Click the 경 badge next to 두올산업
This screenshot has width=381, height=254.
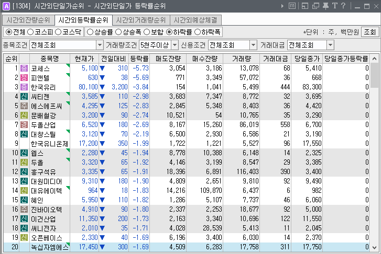tap(24, 125)
